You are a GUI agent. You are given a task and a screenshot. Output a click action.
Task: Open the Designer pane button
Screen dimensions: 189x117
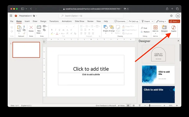(164, 29)
